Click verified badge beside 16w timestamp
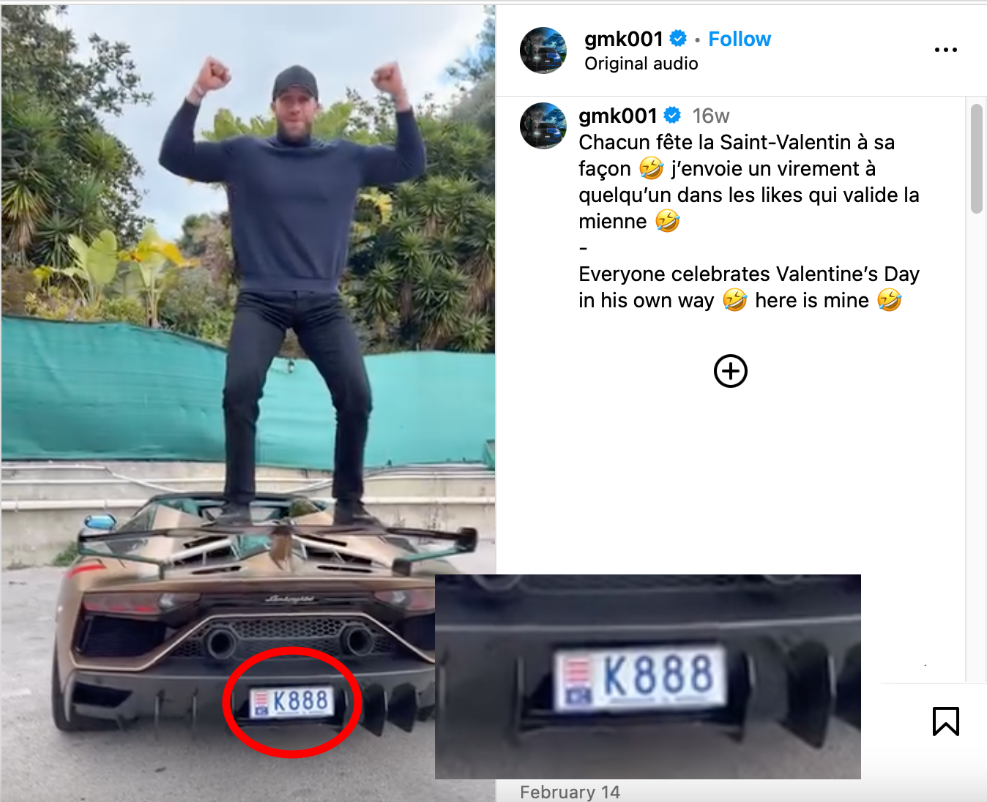The width and height of the screenshot is (987, 802). pos(672,115)
